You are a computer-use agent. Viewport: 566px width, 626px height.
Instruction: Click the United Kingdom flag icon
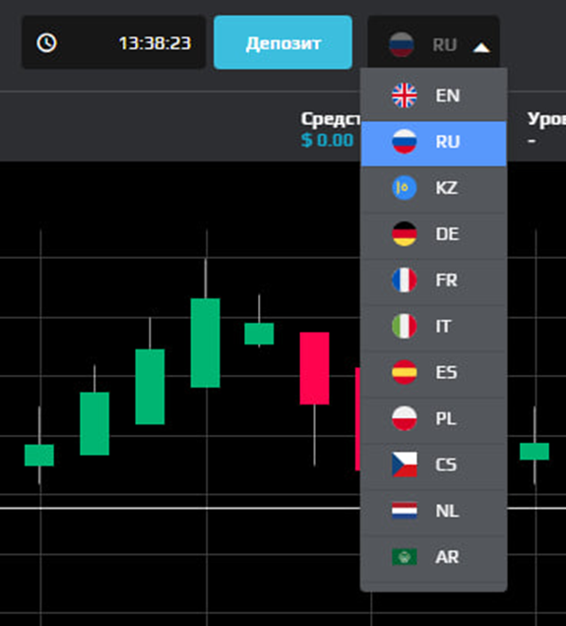405,95
